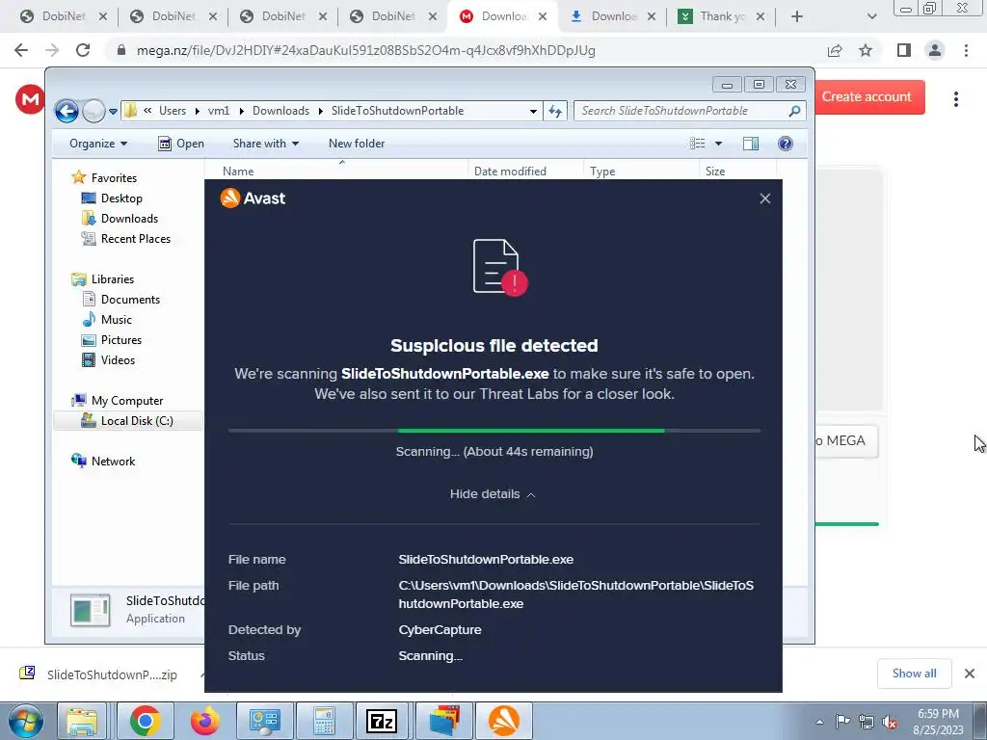
Task: Refresh the Explorer folder view
Action: [555, 112]
